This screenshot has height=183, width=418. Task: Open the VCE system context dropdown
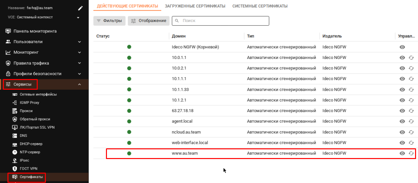click(78, 17)
